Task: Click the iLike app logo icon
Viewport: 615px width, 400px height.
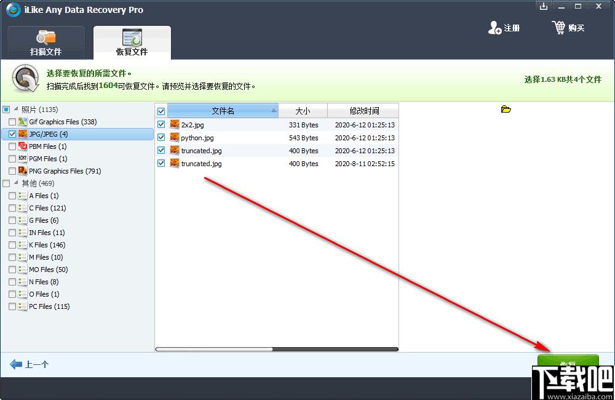Action: (14, 10)
